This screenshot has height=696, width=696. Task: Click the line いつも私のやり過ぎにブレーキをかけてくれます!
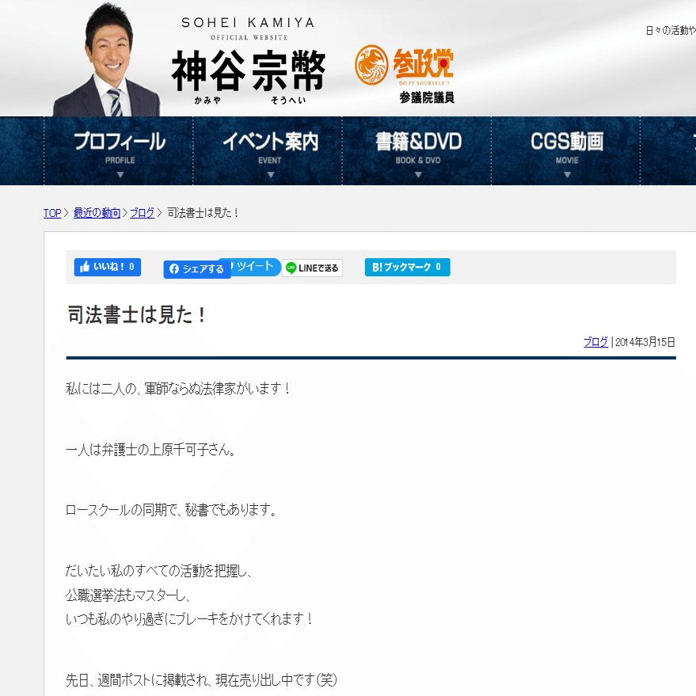(x=189, y=618)
